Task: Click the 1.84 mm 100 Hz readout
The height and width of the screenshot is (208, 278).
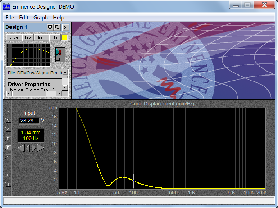Action: coord(31,135)
